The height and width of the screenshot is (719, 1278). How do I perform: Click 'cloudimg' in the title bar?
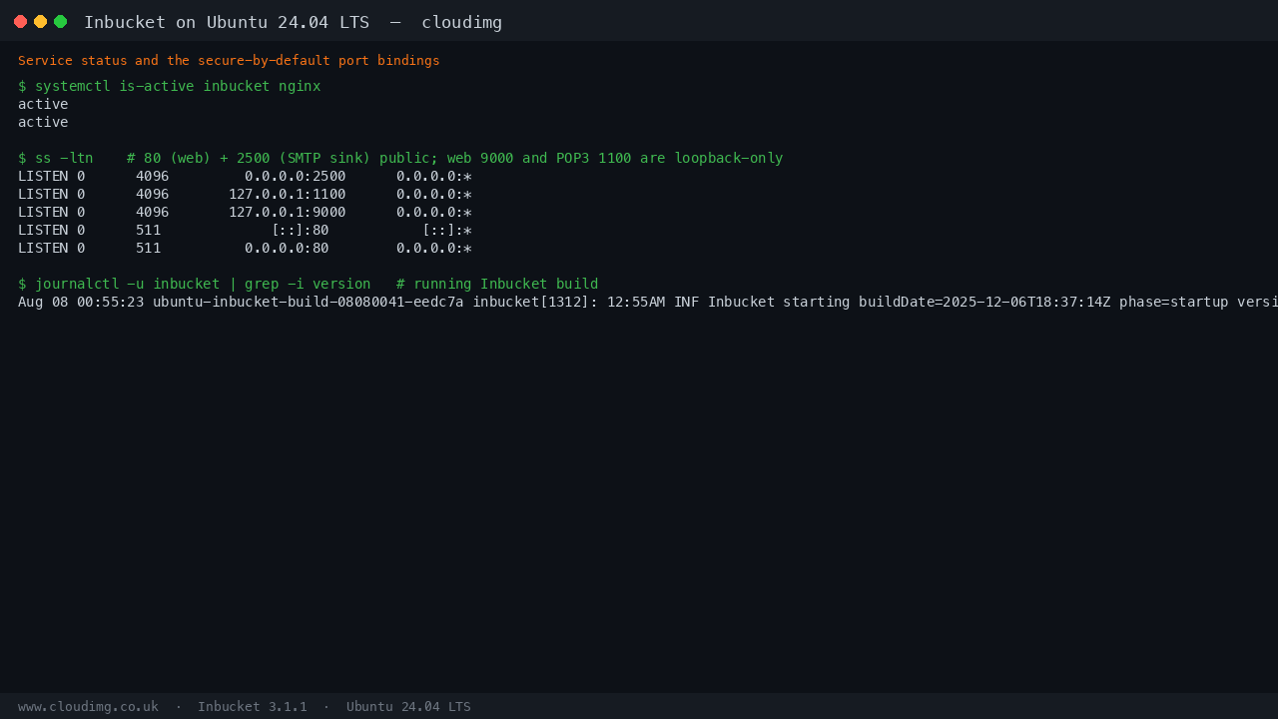461,22
